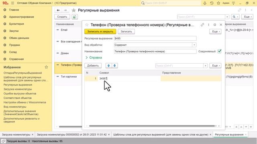Open search magnifier dropdown in list toolbar
257x144 pixels.
click(x=235, y=17)
